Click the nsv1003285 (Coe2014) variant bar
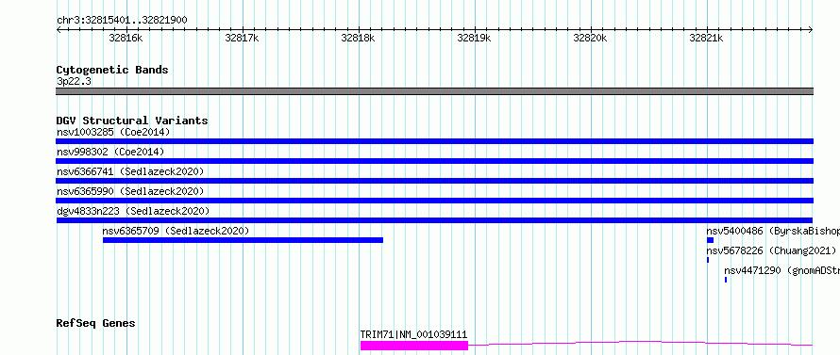The width and height of the screenshot is (840, 355). pos(434,141)
